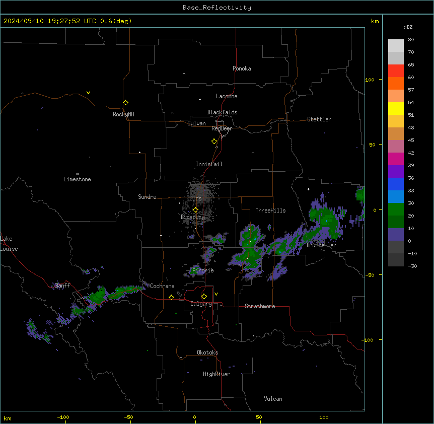Select the Calgary city label
The height and width of the screenshot is (424, 434).
coord(201,304)
